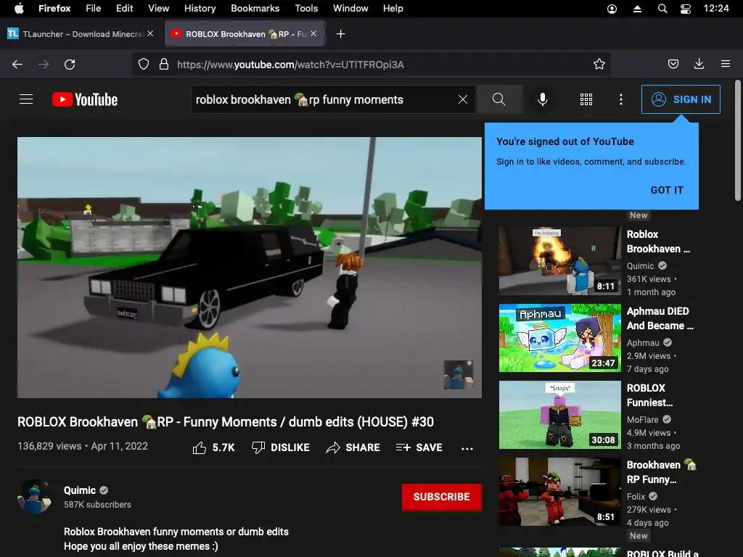Image resolution: width=743 pixels, height=557 pixels.
Task: Click the eject icon in menu bar
Action: (637, 9)
